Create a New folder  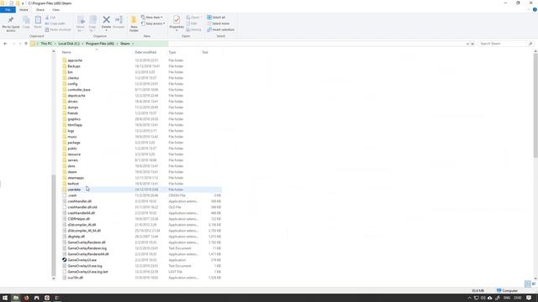pos(134,23)
